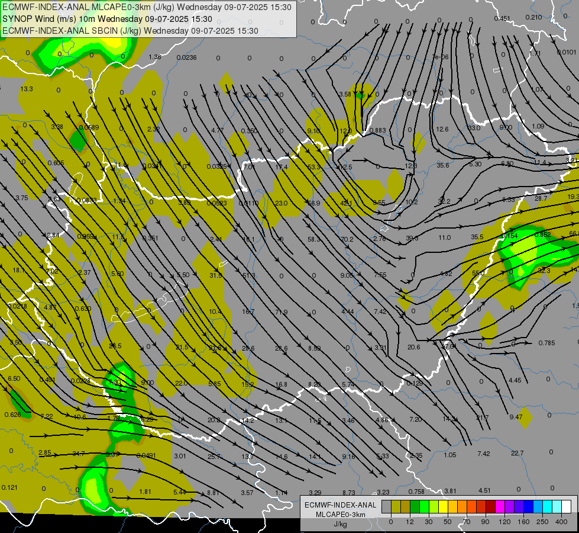Click the map value 0.626
This screenshot has width=579, height=533.
[13, 415]
